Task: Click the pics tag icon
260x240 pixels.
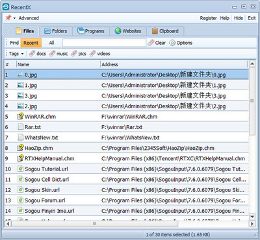Action: coord(74,54)
